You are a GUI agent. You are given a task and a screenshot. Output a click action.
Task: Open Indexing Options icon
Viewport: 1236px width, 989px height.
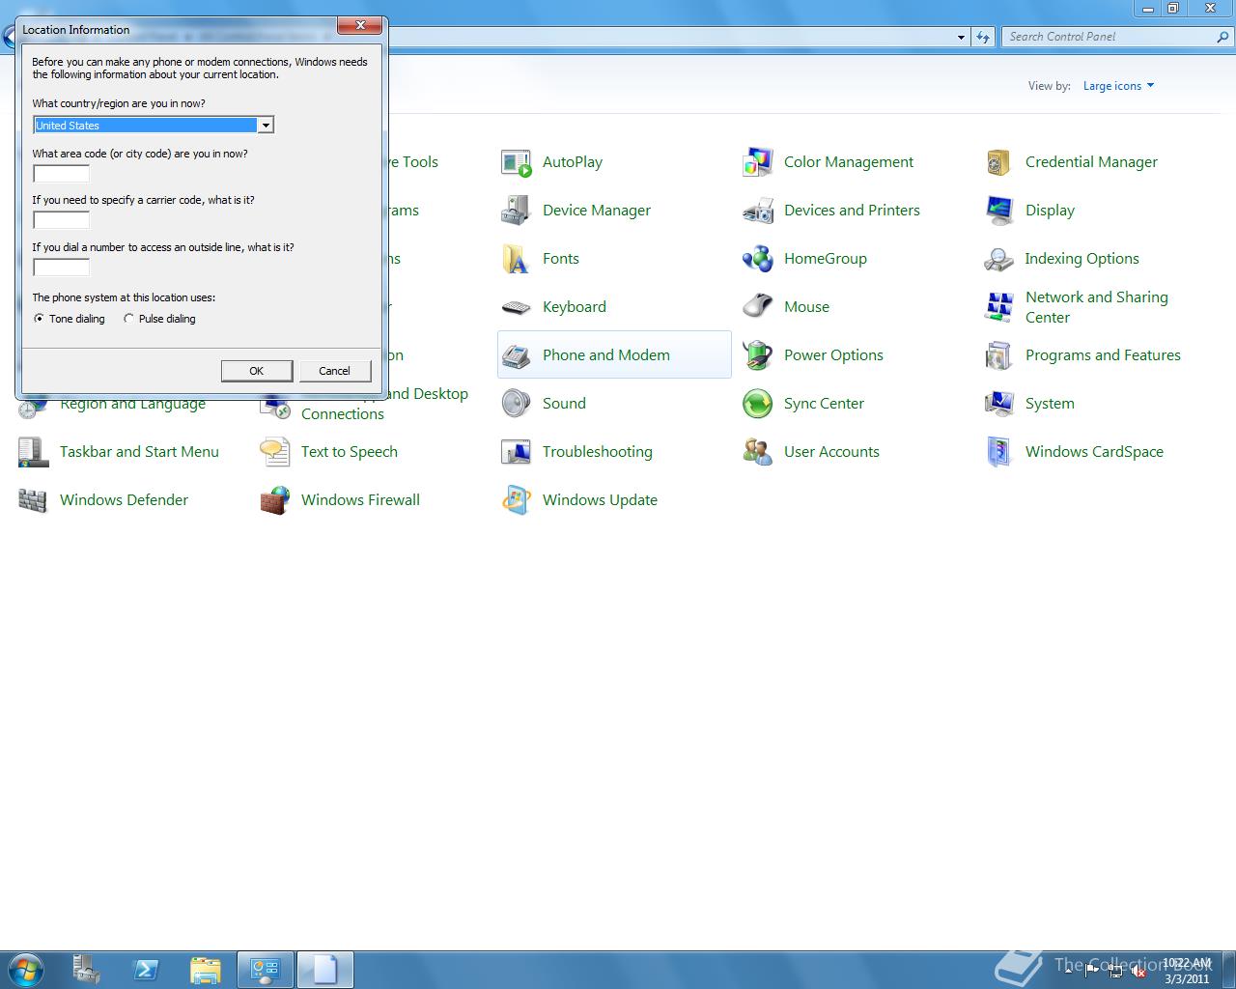click(999, 259)
